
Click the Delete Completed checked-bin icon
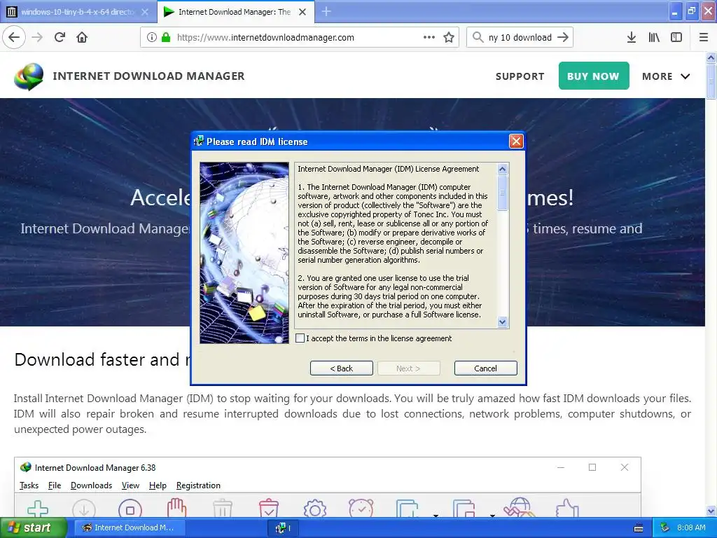click(269, 508)
